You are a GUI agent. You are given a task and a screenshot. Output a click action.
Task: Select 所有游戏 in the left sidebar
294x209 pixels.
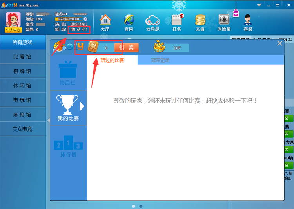click(x=23, y=42)
